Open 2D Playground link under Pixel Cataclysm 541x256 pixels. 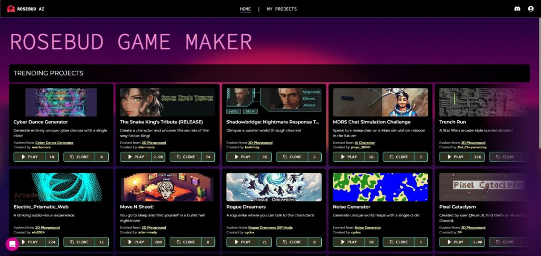pos(473,227)
